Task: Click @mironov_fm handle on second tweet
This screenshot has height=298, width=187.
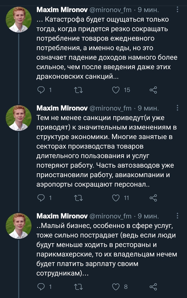Action: pyautogui.click(x=110, y=108)
